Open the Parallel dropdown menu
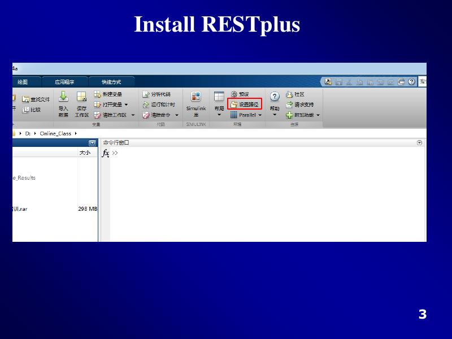 [246, 115]
